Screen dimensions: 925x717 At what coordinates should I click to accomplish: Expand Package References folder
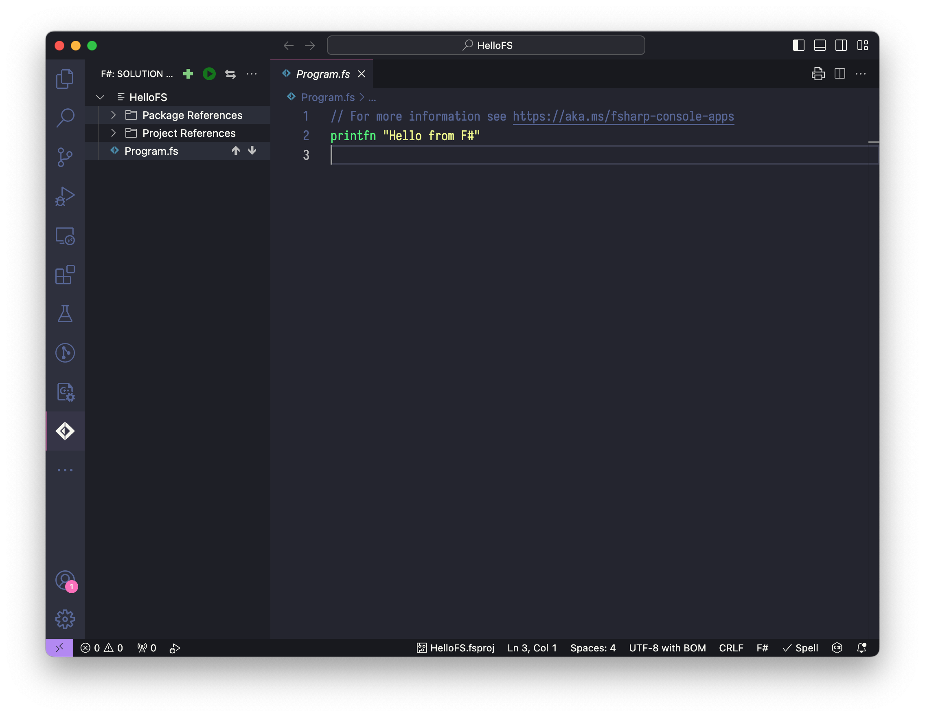point(114,115)
